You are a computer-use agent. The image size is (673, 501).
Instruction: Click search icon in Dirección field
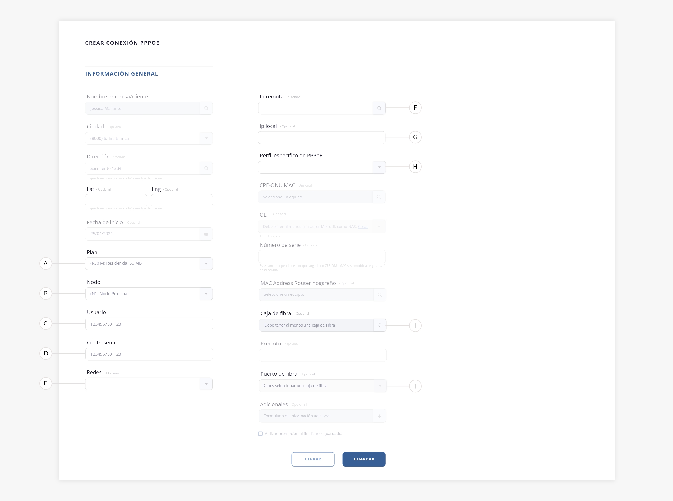(206, 168)
